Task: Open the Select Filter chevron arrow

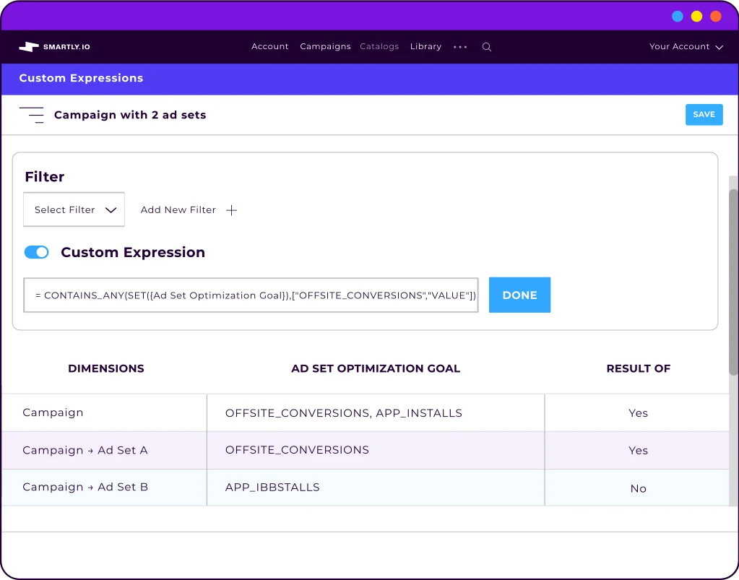Action: click(x=113, y=209)
